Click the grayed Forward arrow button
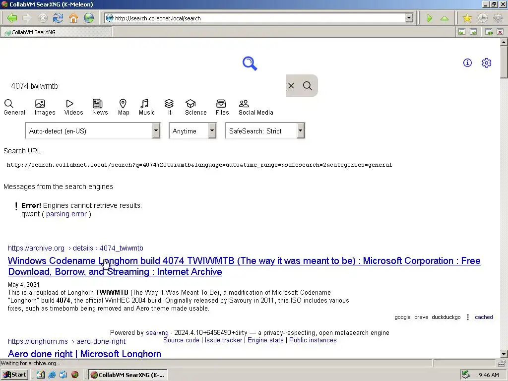The width and height of the screenshot is (508, 381). click(x=27, y=18)
